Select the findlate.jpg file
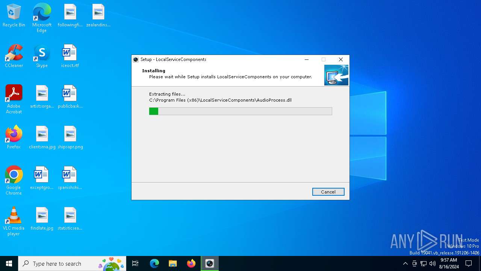The height and width of the screenshot is (271, 481). 42,219
